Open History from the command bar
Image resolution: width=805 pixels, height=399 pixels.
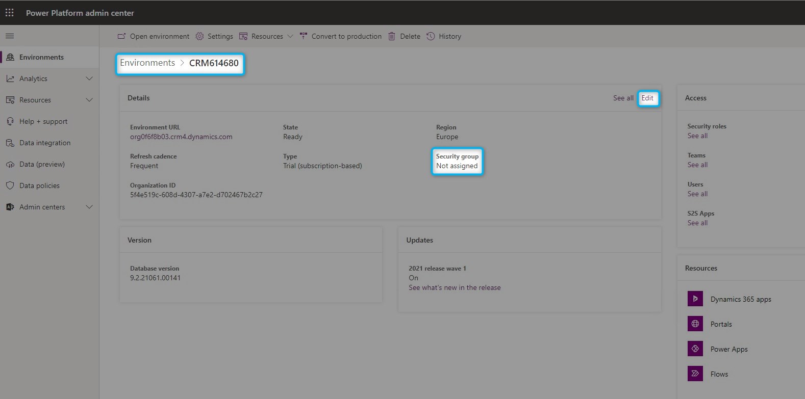point(444,36)
